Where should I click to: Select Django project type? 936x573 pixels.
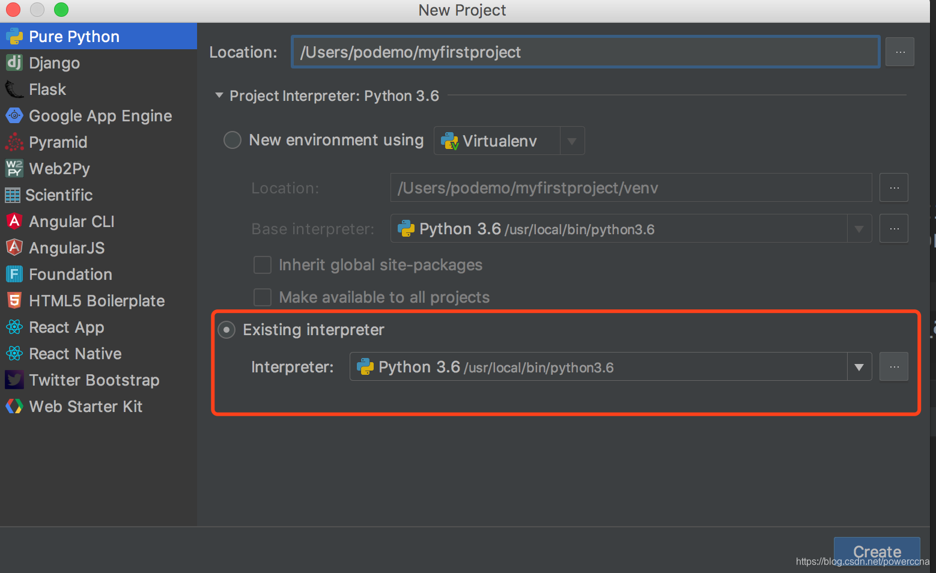point(99,63)
